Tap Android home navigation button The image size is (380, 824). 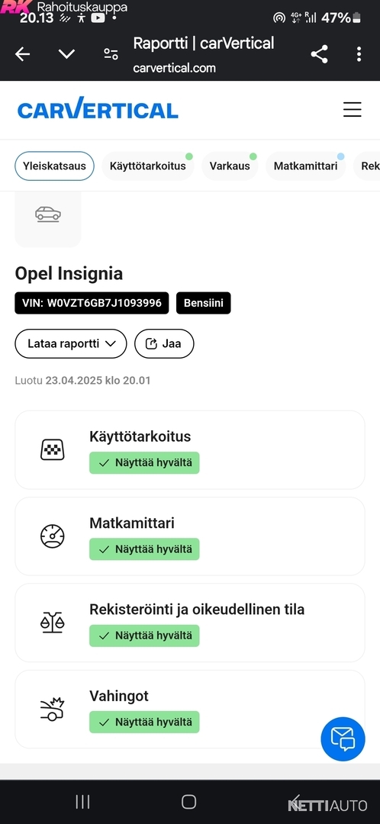(188, 801)
